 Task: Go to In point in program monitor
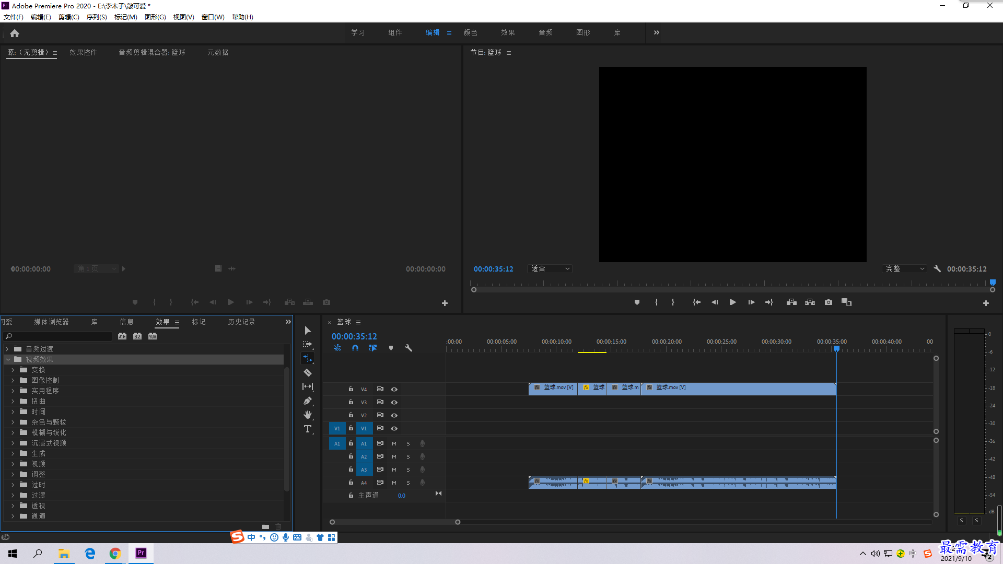(696, 302)
